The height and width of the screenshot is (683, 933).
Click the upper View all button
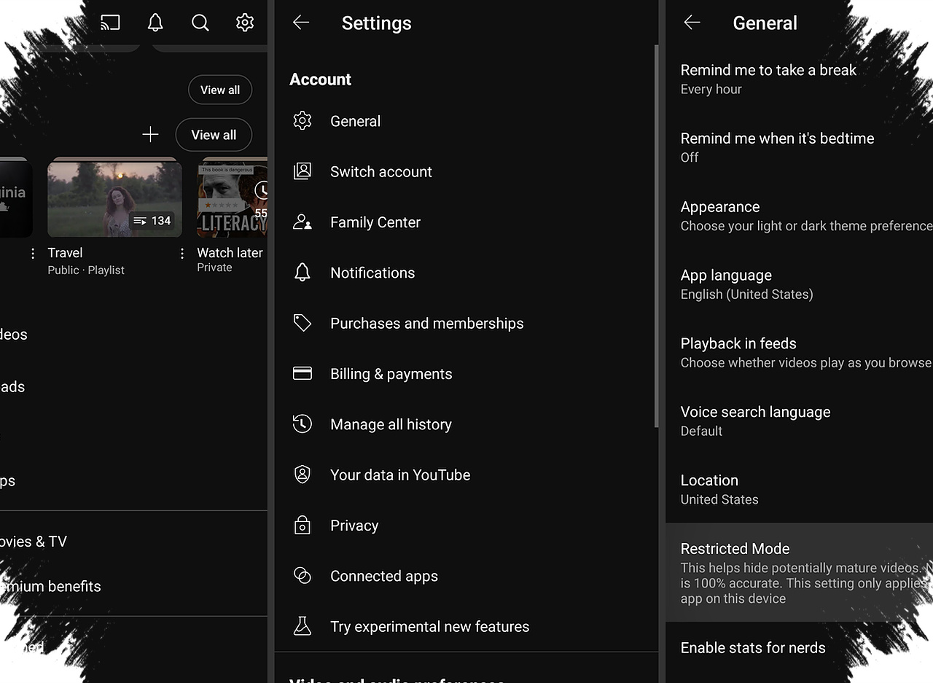point(220,90)
